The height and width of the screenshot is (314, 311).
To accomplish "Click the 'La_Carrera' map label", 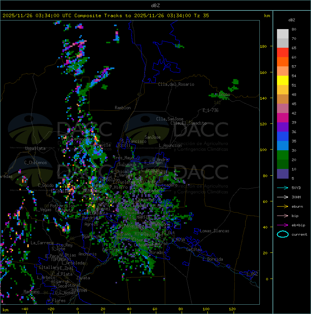I will (x=42, y=243).
